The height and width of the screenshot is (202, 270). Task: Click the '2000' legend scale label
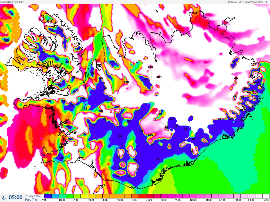tap(76, 200)
